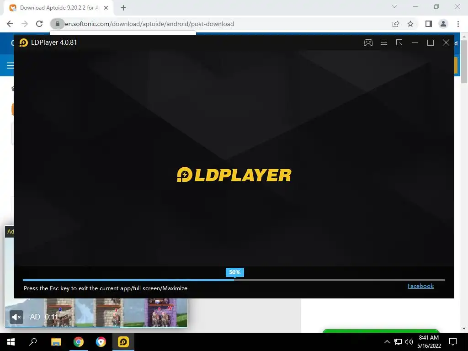Screen dimensions: 468x351
Task: Click LDPlayer mini-mode window icon
Action: point(399,43)
